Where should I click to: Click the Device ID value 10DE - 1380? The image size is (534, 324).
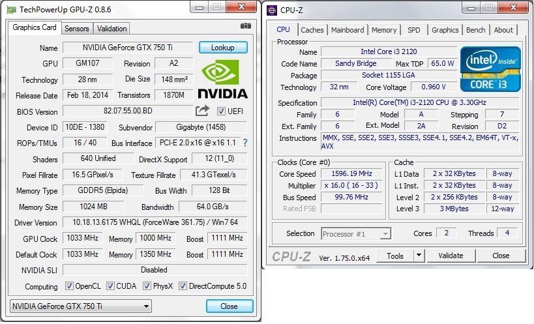click(85, 127)
